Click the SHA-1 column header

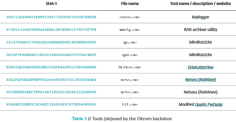pyautogui.click(x=51, y=4)
